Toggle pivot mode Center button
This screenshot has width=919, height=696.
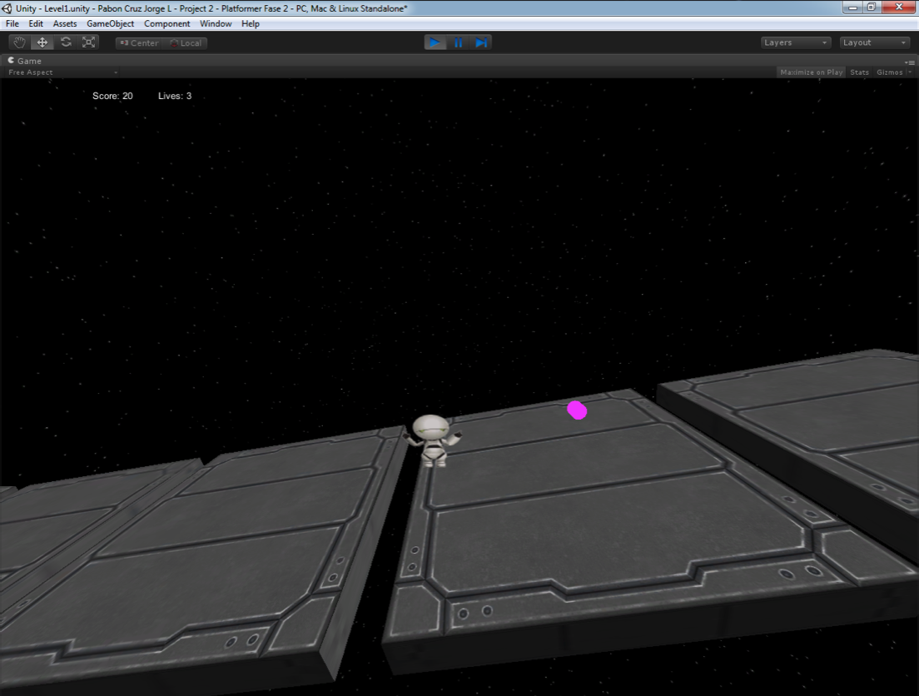click(138, 43)
